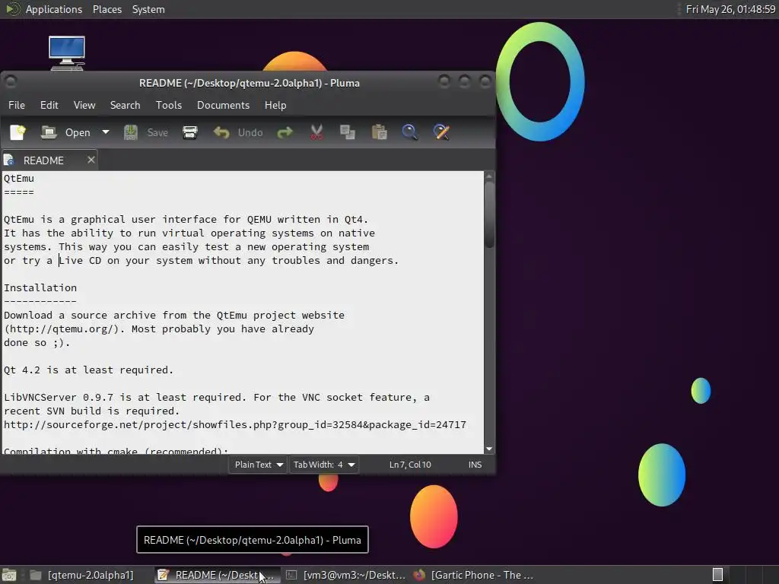The height and width of the screenshot is (584, 779).
Task: Click the Open file folder icon
Action: click(x=48, y=132)
